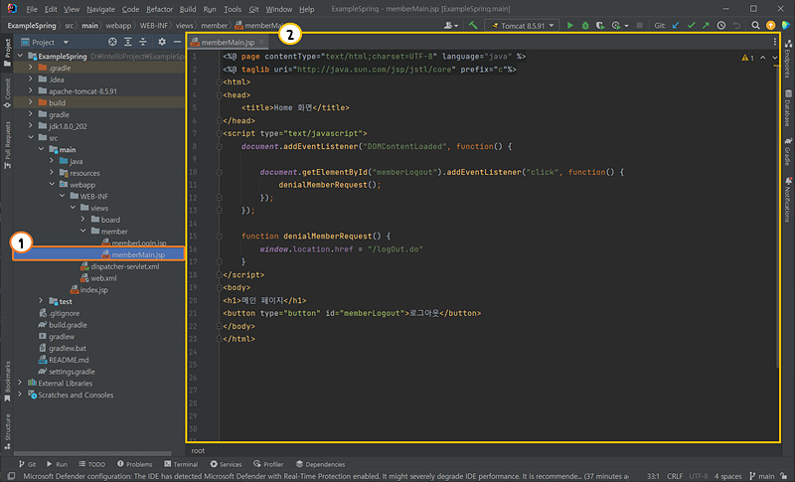Screen dimensions: 795x482
Task: Toggle the Structure tool window
Action: pyautogui.click(x=7, y=431)
